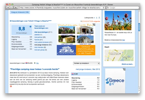Open the Vraag en Antwoord (196) tab
The image size is (145, 100).
(x=20, y=12)
